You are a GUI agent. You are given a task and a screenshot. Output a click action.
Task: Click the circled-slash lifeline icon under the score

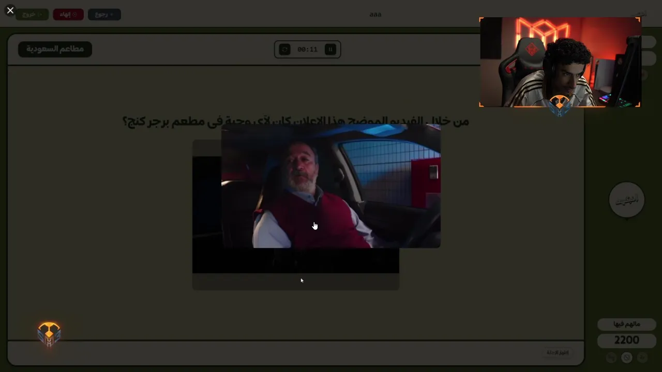pyautogui.click(x=627, y=358)
